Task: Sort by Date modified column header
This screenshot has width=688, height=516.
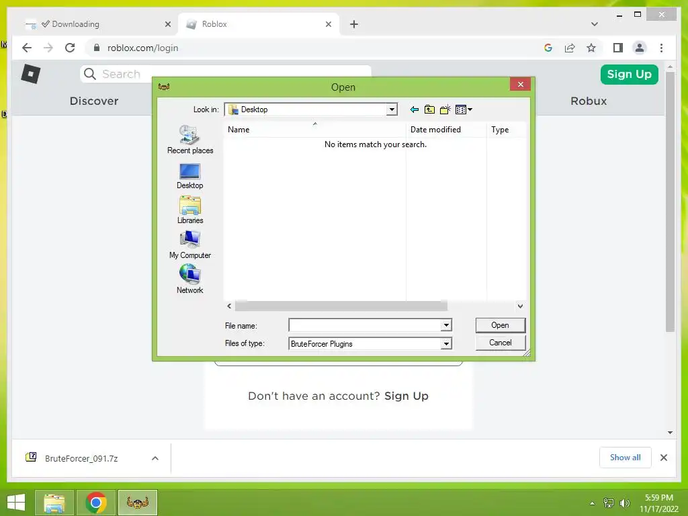Action: coord(446,130)
